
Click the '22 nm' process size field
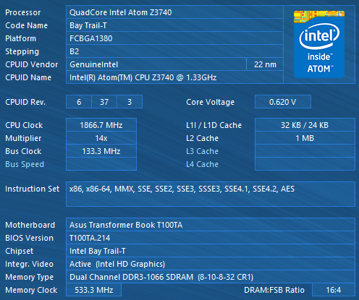pos(265,64)
